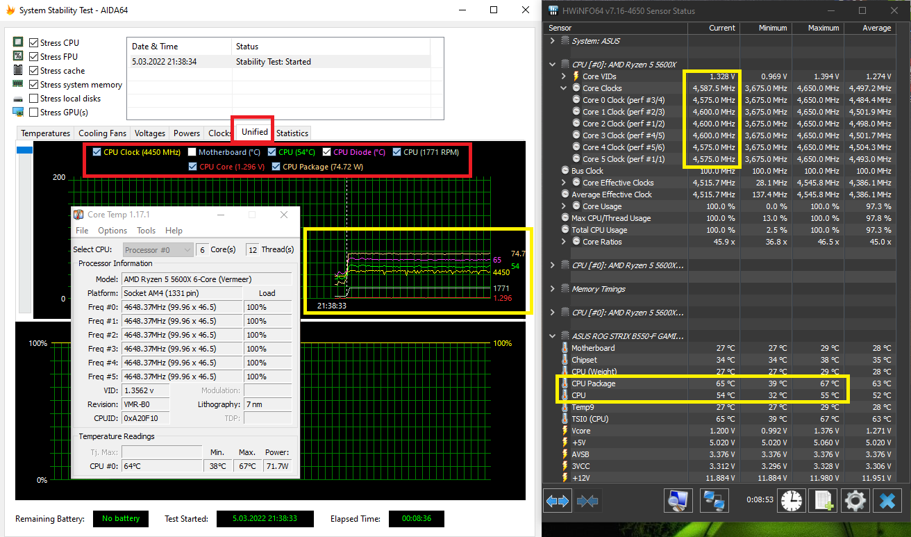Open Core Temp Tools menu
The height and width of the screenshot is (537, 911).
coord(146,231)
